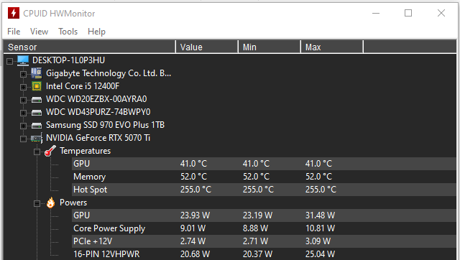Click the WD20EZBX drive icon
The height and width of the screenshot is (260, 460).
tap(37, 100)
